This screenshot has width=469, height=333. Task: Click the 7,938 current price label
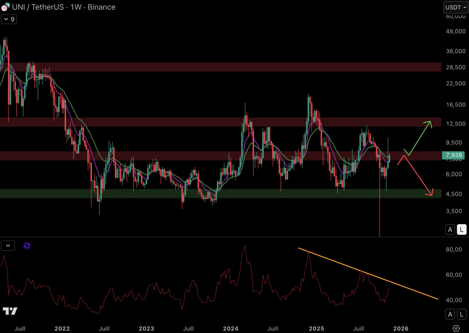[x=453, y=155]
